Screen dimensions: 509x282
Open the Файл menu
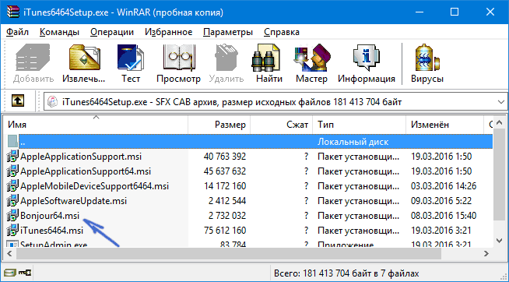click(18, 32)
